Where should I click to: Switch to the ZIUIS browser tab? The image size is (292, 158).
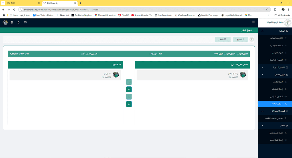[x=23, y=3]
